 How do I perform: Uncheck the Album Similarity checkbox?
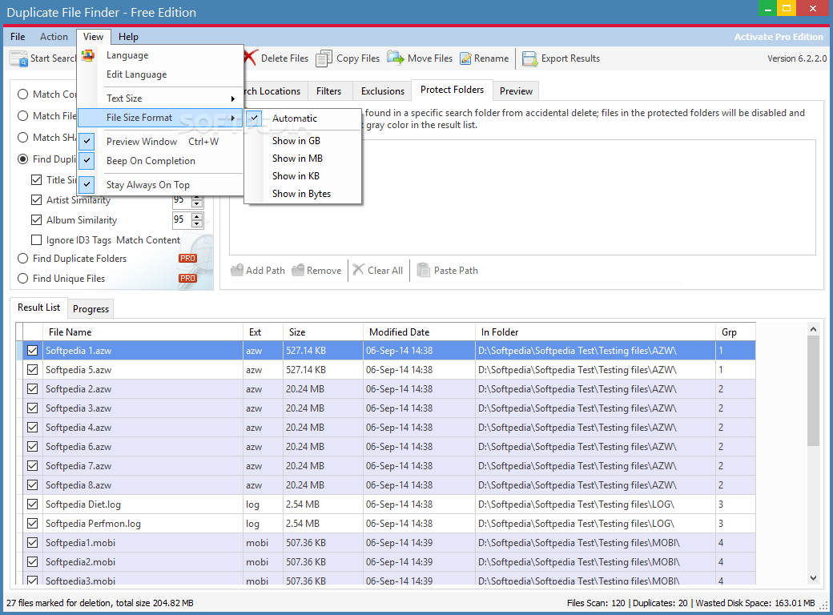click(x=37, y=220)
